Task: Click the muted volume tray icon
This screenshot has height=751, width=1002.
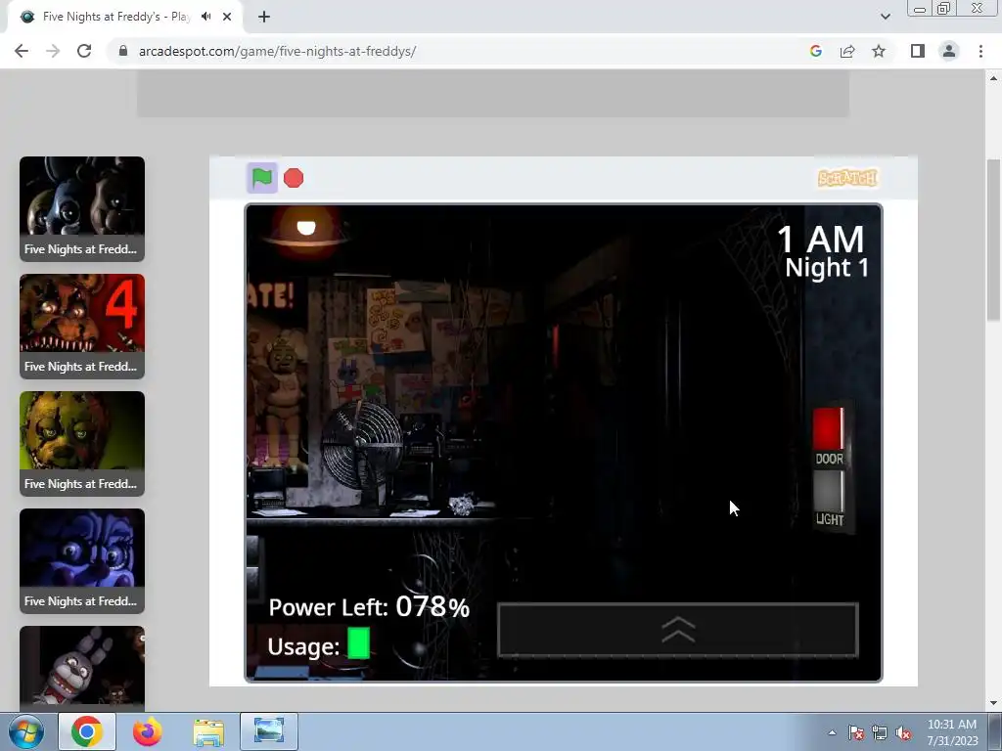Action: [903, 732]
